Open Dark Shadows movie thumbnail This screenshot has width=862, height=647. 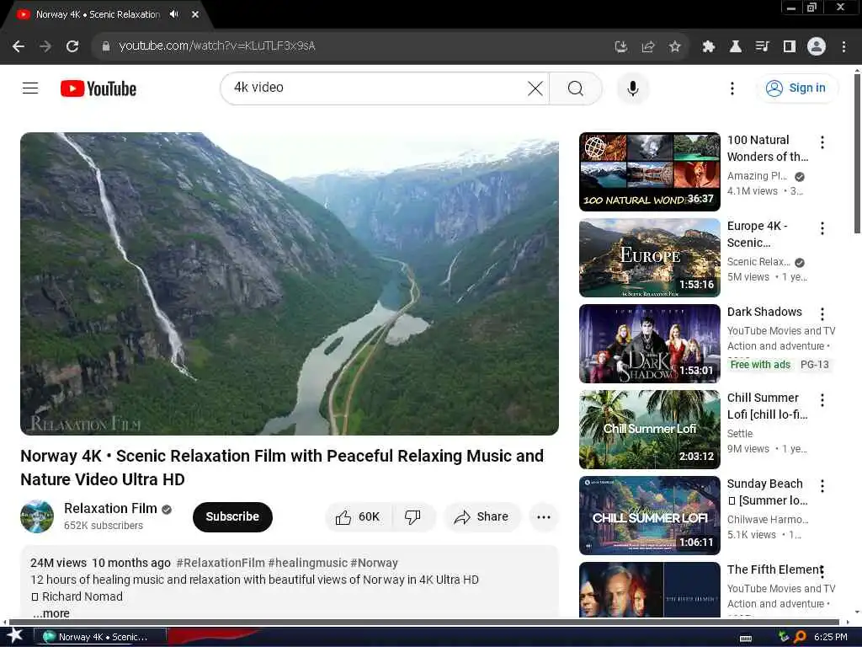[650, 344]
